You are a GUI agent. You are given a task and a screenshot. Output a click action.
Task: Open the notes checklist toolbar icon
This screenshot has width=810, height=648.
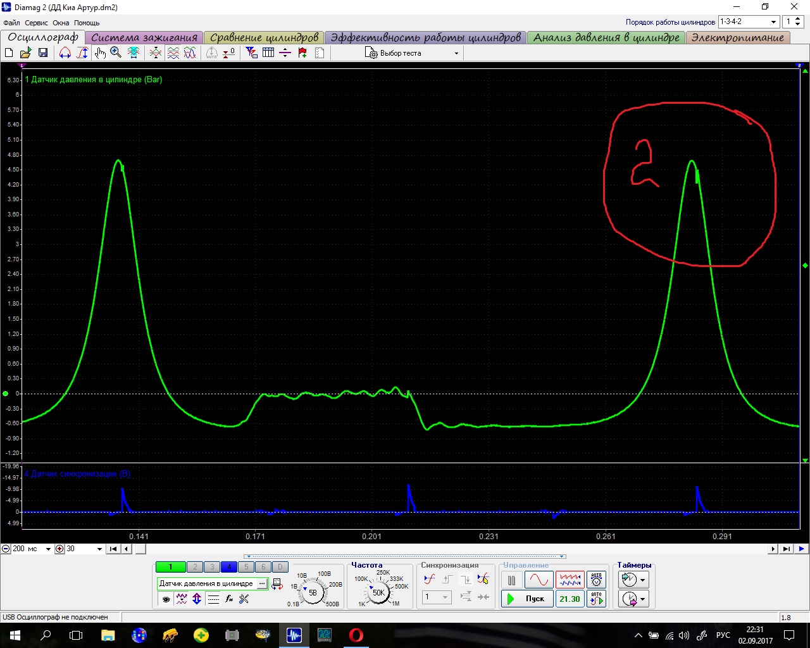(320, 53)
